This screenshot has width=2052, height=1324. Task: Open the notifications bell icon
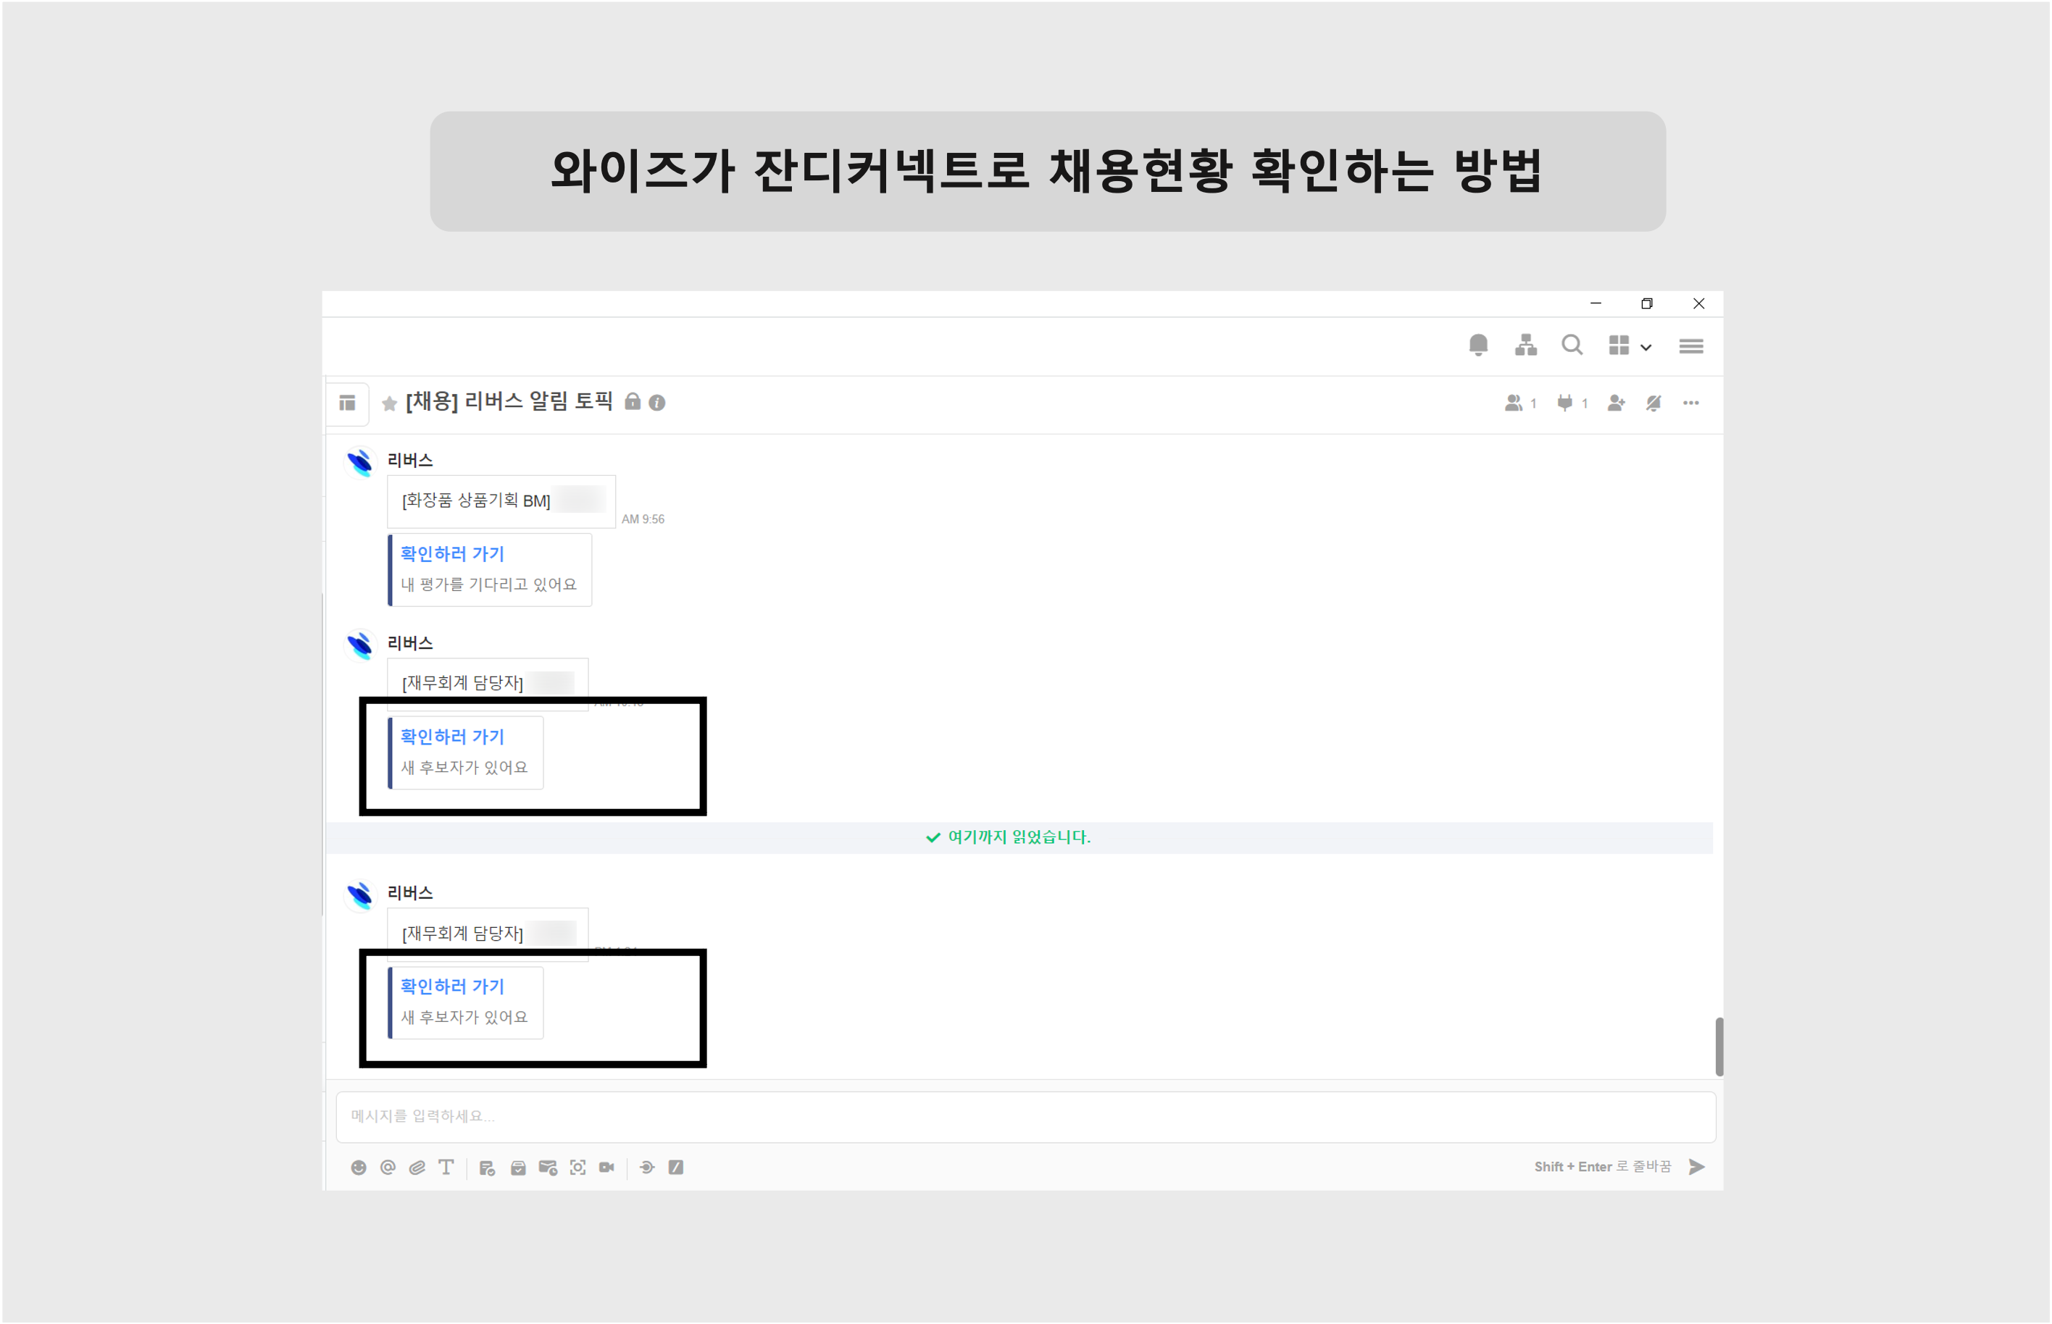[1480, 345]
